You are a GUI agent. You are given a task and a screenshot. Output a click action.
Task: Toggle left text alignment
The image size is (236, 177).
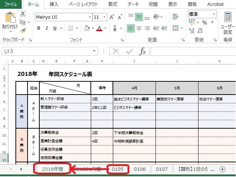[131, 28]
